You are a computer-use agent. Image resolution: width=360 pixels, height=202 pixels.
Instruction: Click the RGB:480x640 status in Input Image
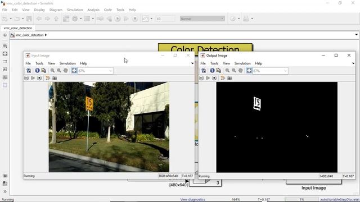click(x=168, y=176)
